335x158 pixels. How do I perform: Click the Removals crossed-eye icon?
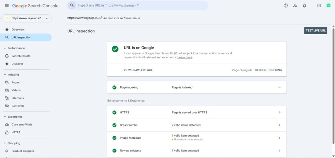click(x=7, y=106)
